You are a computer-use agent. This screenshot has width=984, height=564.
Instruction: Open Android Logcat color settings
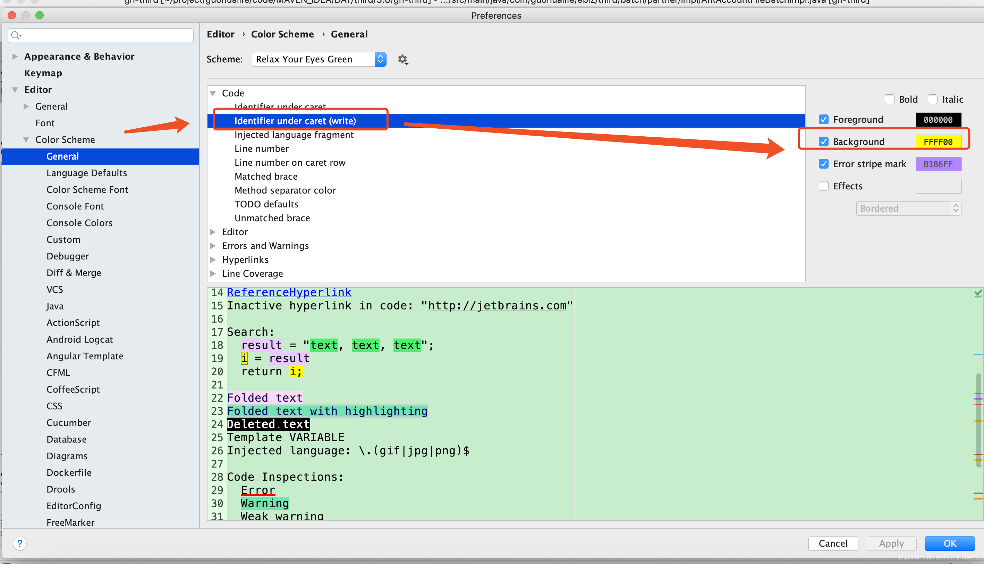[x=79, y=340]
